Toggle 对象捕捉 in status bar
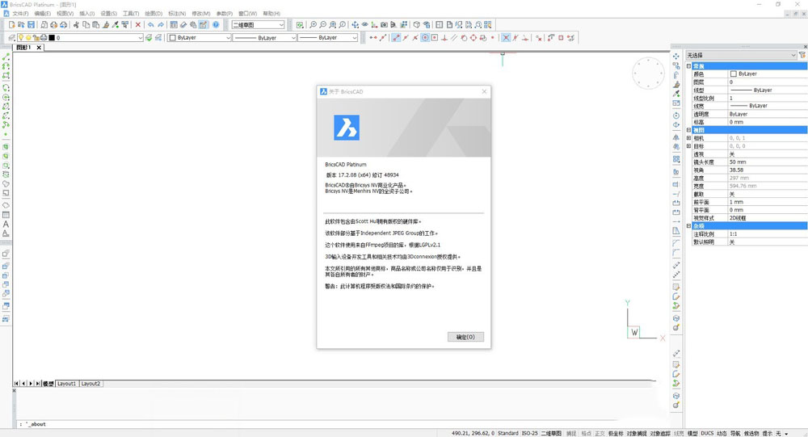The image size is (808, 437). pyautogui.click(x=637, y=434)
